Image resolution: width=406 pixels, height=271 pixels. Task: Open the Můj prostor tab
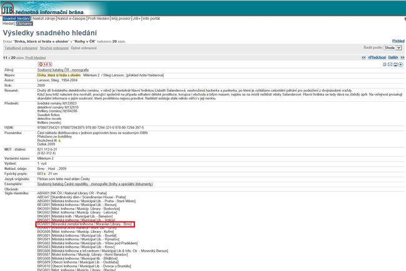(x=121, y=19)
